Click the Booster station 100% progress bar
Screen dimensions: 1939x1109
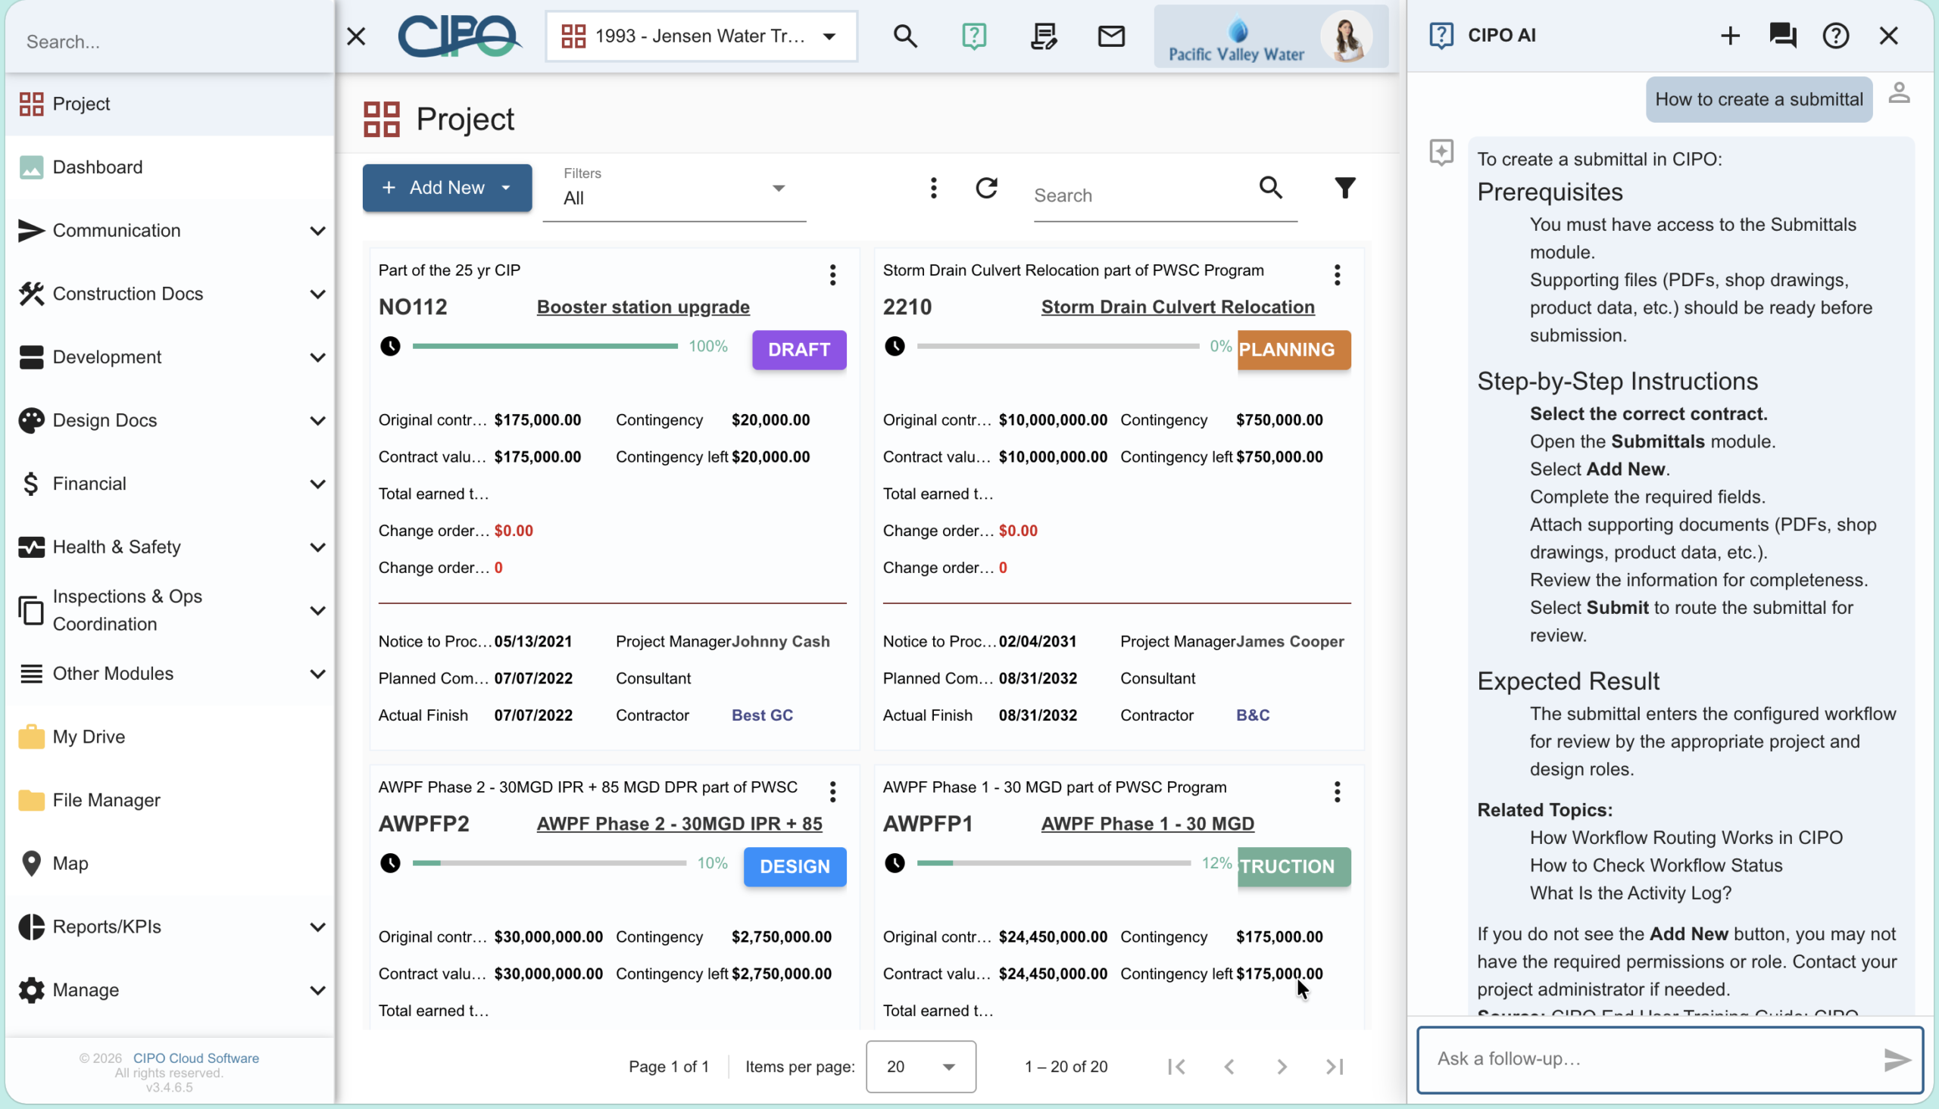[545, 347]
